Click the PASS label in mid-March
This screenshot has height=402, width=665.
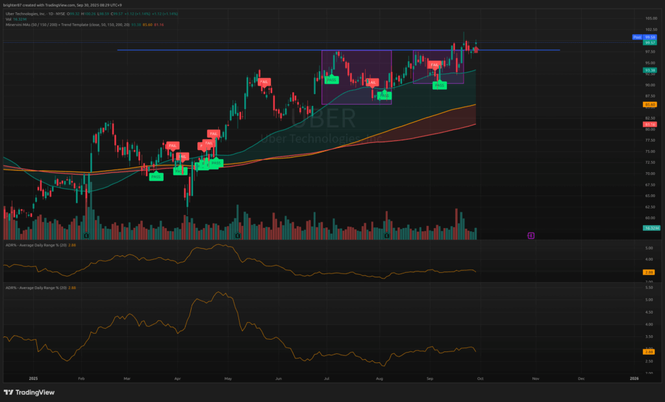click(156, 177)
